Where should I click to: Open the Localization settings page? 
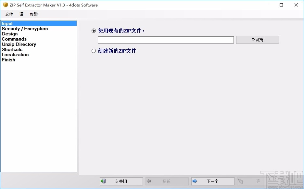(x=15, y=55)
